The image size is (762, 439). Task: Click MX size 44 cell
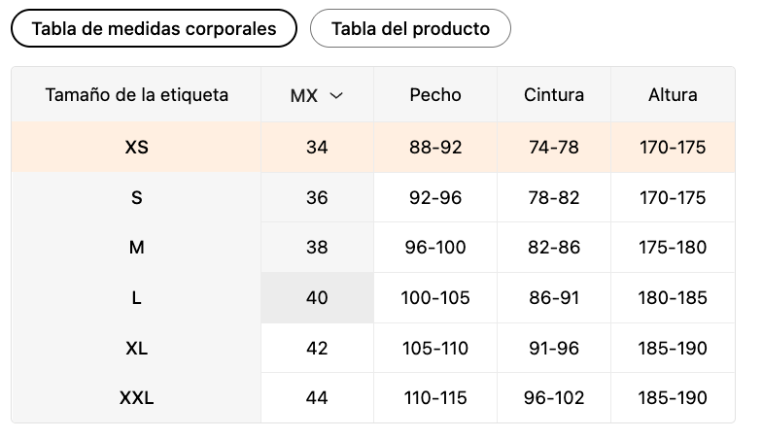(x=317, y=398)
